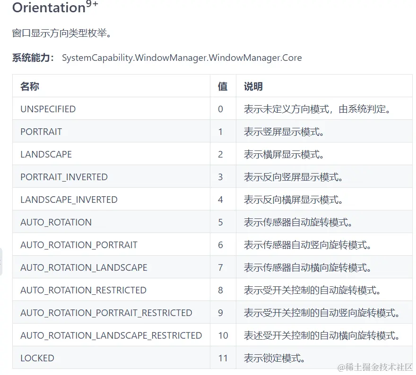This screenshot has width=416, height=375.
Task: Click description 表述受开关控制的自动横向旋转模式。
Action: click(322, 335)
